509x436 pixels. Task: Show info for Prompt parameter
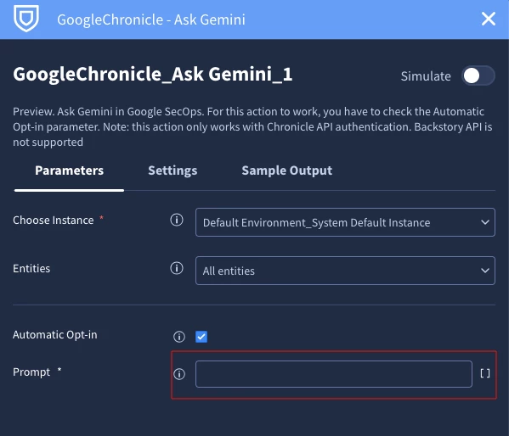click(x=178, y=374)
